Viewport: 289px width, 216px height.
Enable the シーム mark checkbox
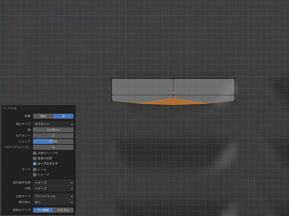pyautogui.click(x=35, y=169)
